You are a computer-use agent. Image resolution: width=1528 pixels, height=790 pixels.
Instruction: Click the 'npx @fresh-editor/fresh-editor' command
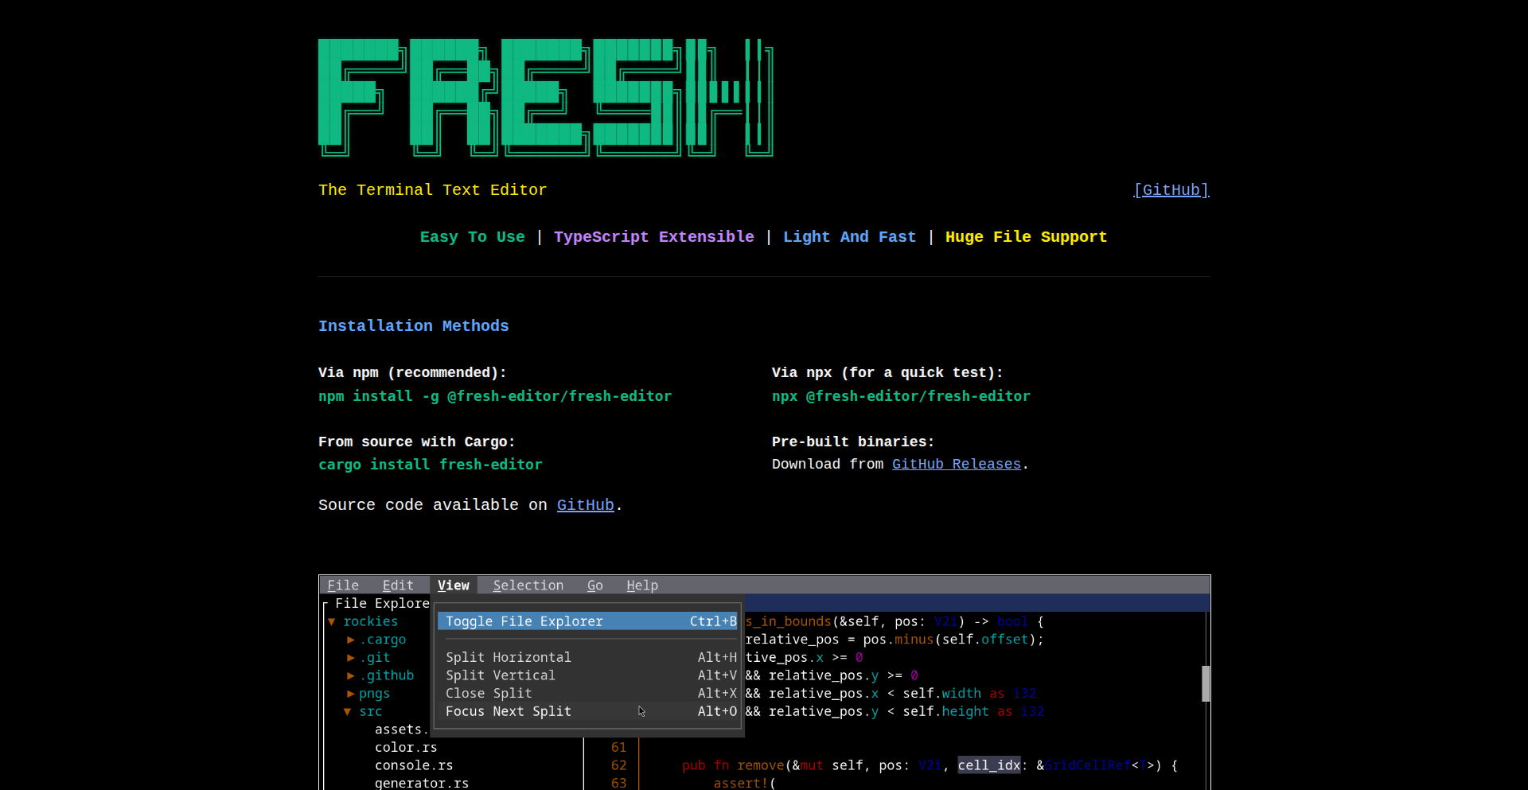(x=901, y=396)
